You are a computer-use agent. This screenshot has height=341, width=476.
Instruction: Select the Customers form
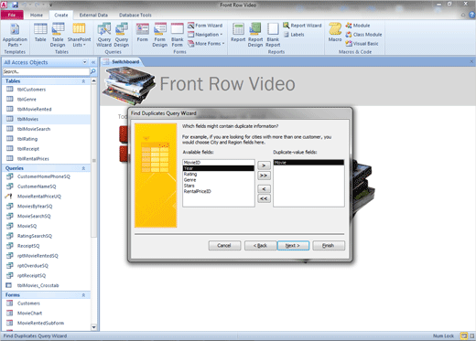[x=47, y=304]
